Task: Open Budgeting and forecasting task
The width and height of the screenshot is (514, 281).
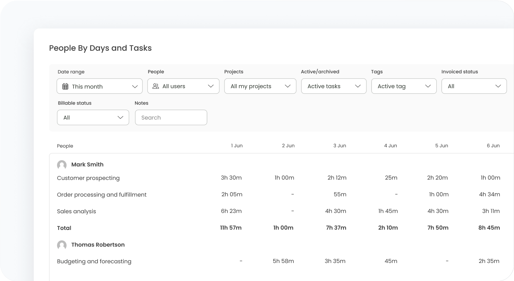Action: pyautogui.click(x=94, y=261)
